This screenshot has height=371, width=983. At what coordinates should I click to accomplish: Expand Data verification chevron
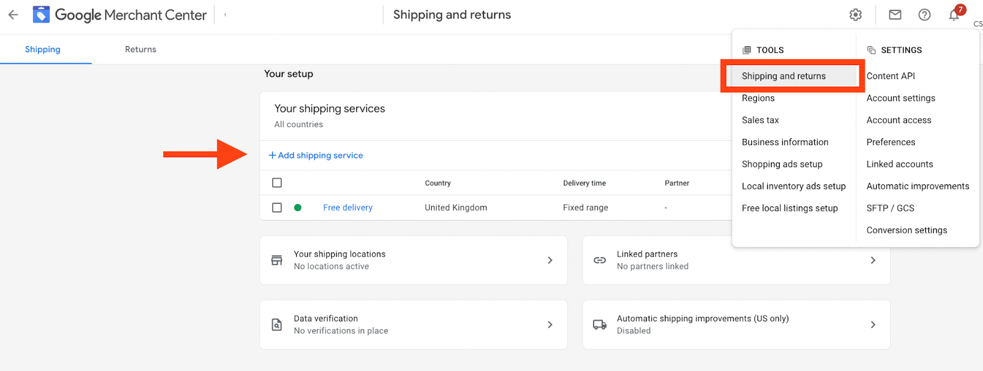[x=550, y=325]
